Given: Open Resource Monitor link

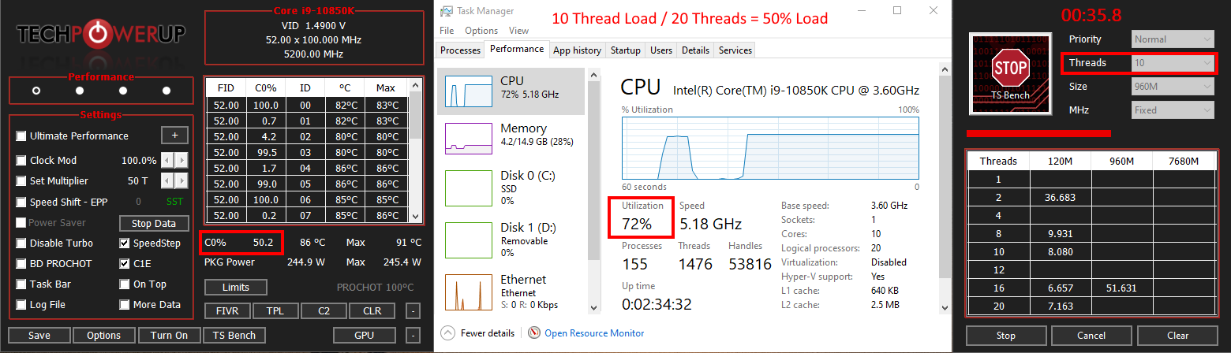Looking at the screenshot, I should pyautogui.click(x=594, y=333).
